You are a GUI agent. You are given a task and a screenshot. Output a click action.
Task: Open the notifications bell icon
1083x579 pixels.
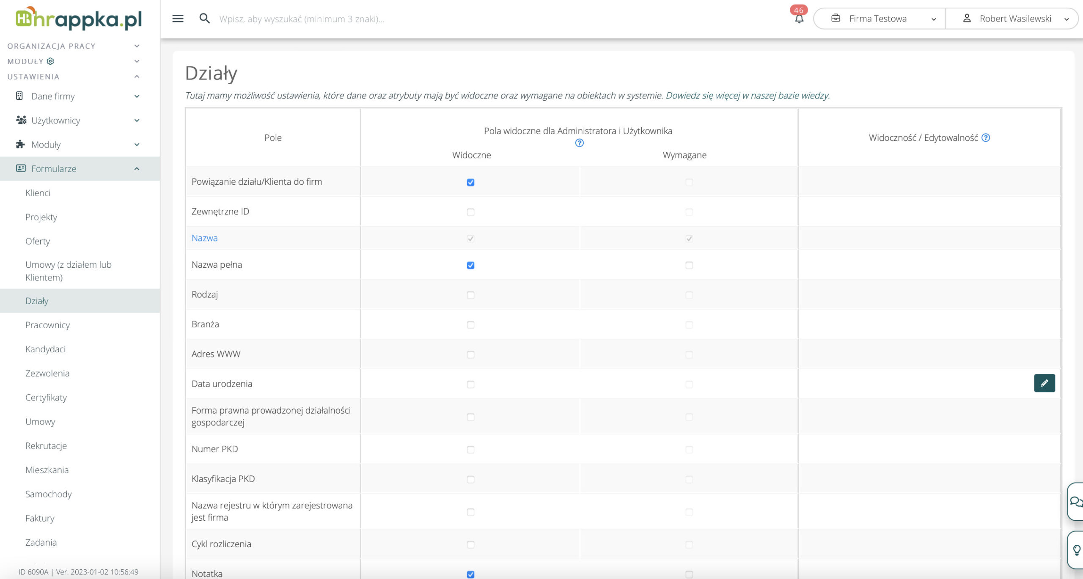point(799,19)
